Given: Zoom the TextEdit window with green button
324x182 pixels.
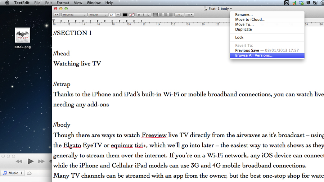Looking at the screenshot, I should click(66, 9).
